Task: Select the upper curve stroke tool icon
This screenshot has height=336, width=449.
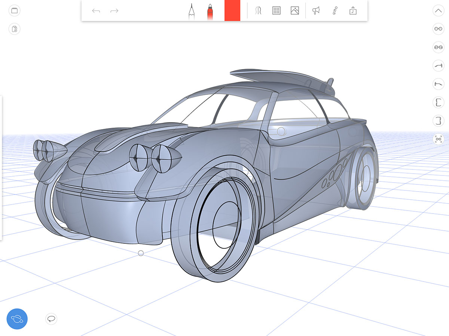Action: (x=438, y=65)
